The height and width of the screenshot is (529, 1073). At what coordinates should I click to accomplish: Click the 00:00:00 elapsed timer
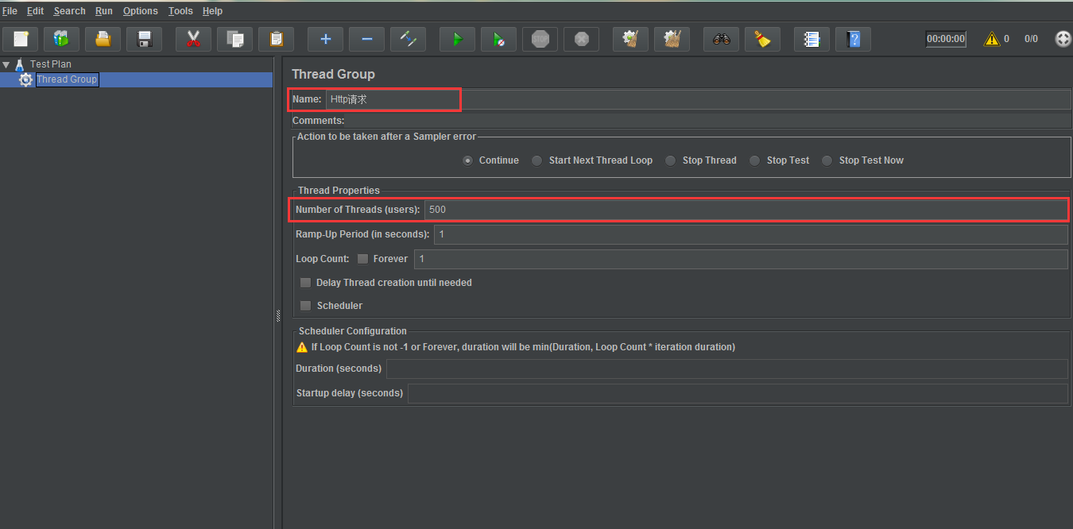pos(946,39)
